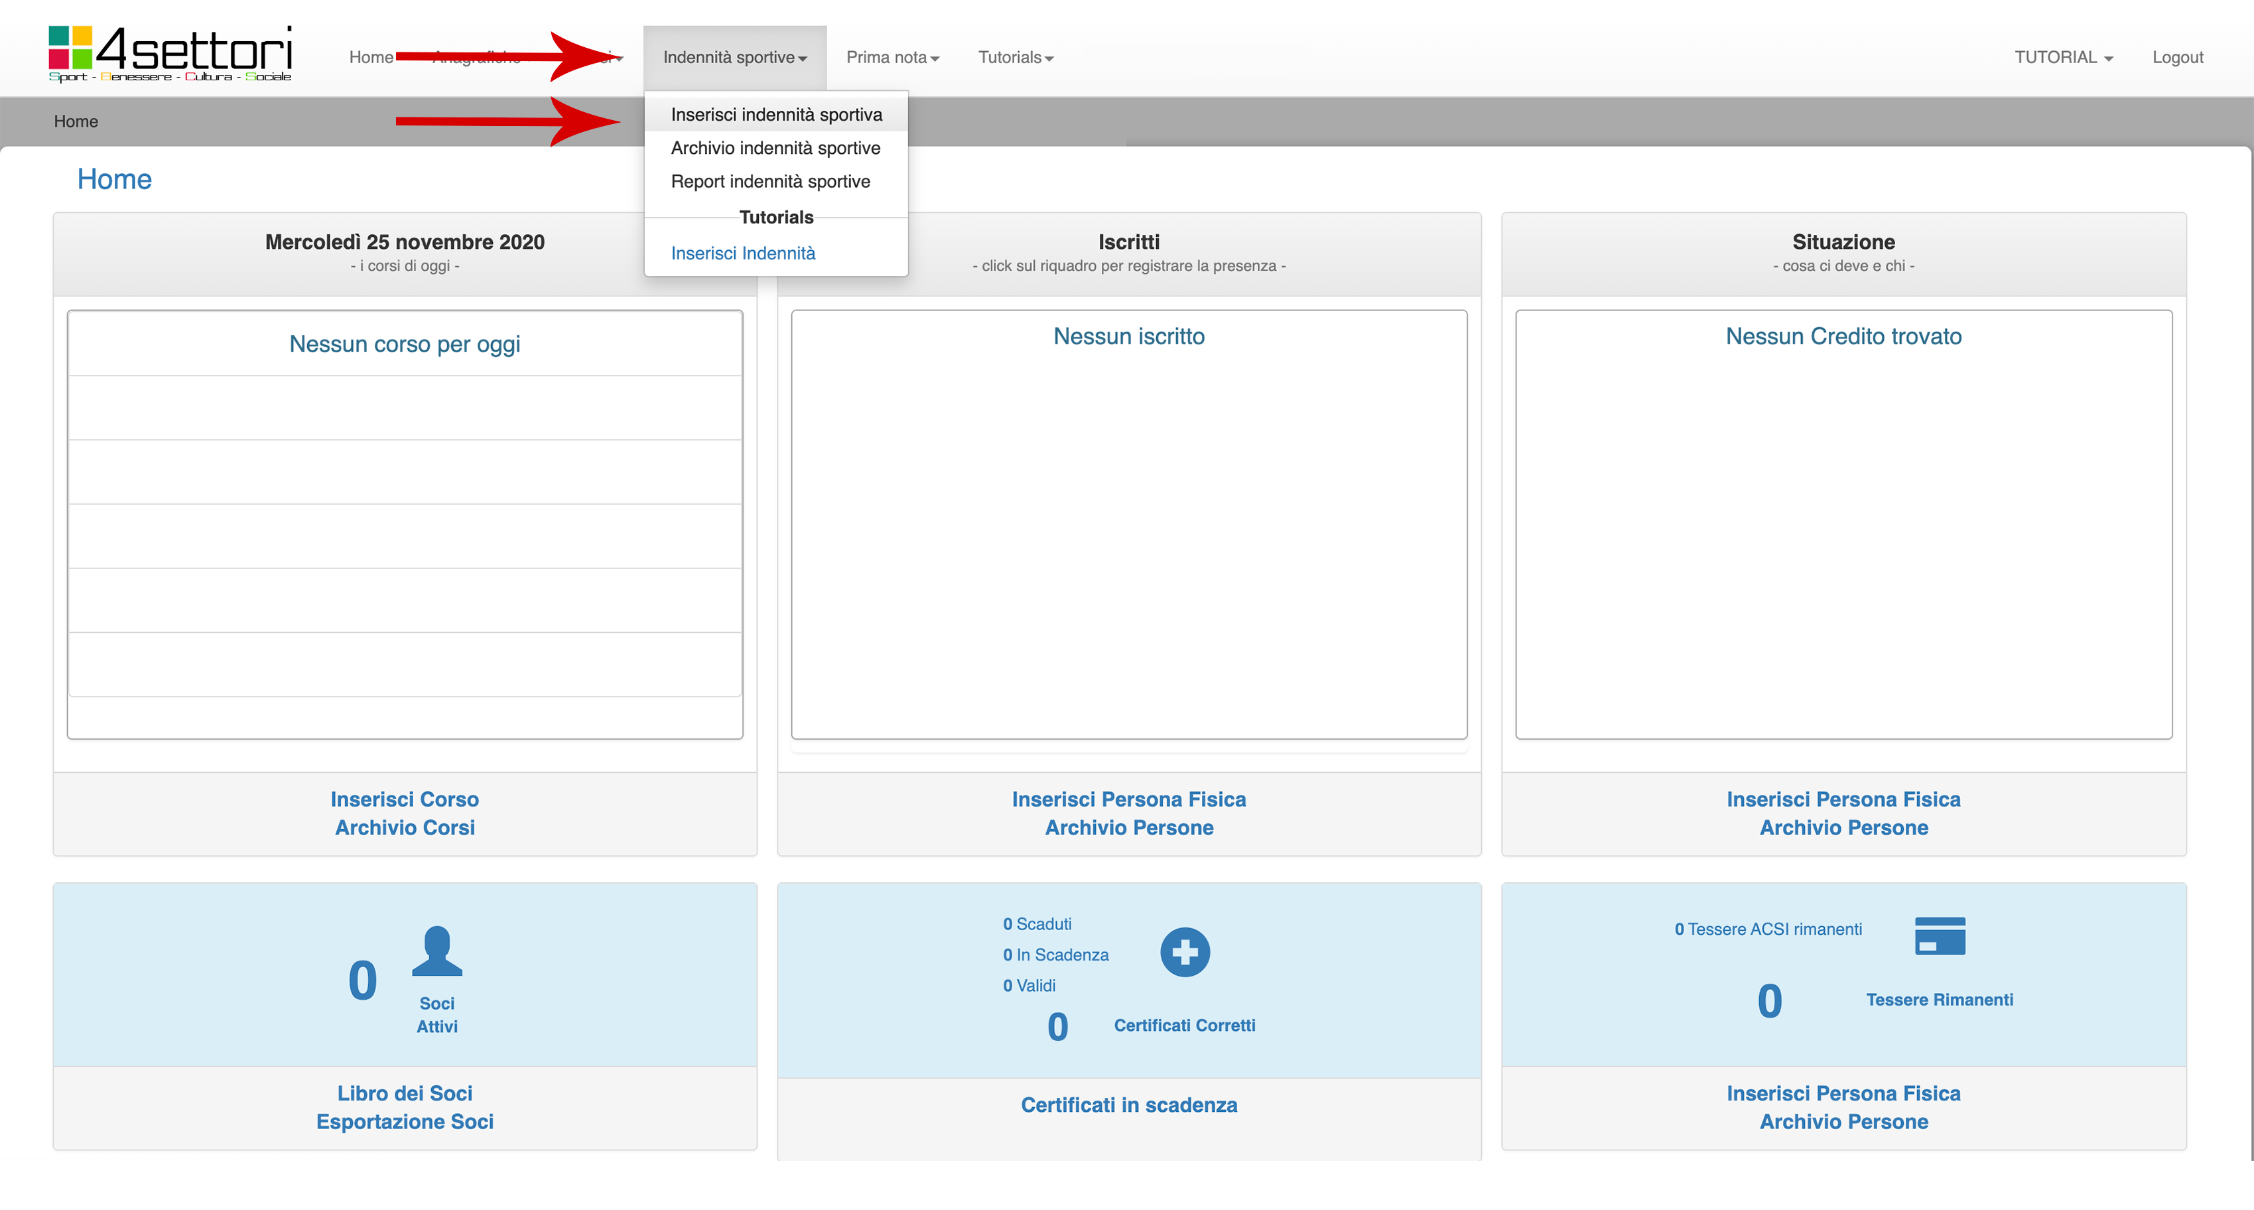Screen dimensions: 2254x1210
Task: Open the Inserisci Indennità tutorial link
Action: click(743, 253)
